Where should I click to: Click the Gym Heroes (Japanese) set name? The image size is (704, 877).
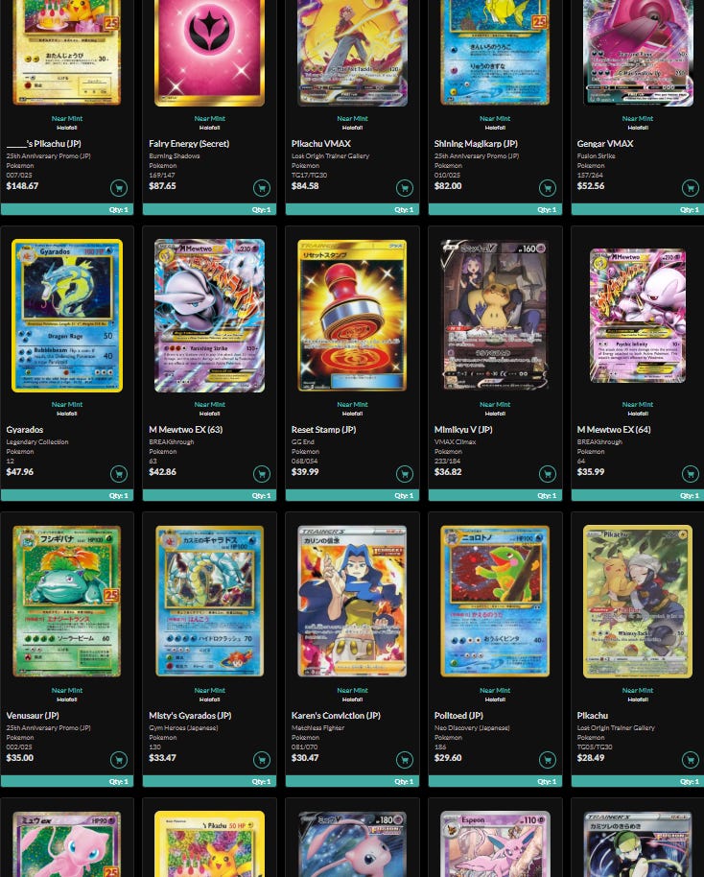point(183,727)
